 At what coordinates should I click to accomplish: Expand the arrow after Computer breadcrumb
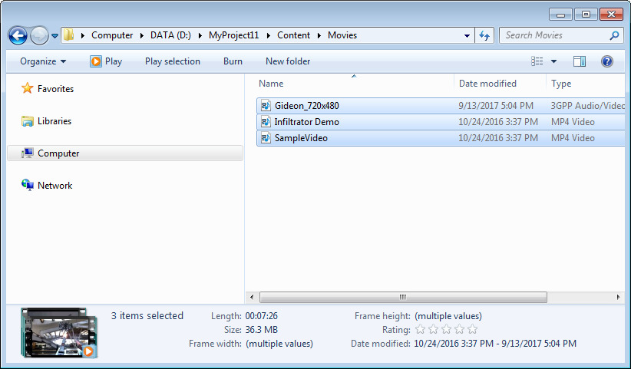click(x=142, y=35)
